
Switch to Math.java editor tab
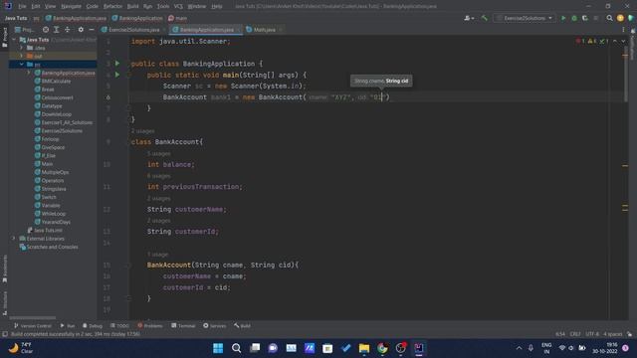pyautogui.click(x=264, y=30)
